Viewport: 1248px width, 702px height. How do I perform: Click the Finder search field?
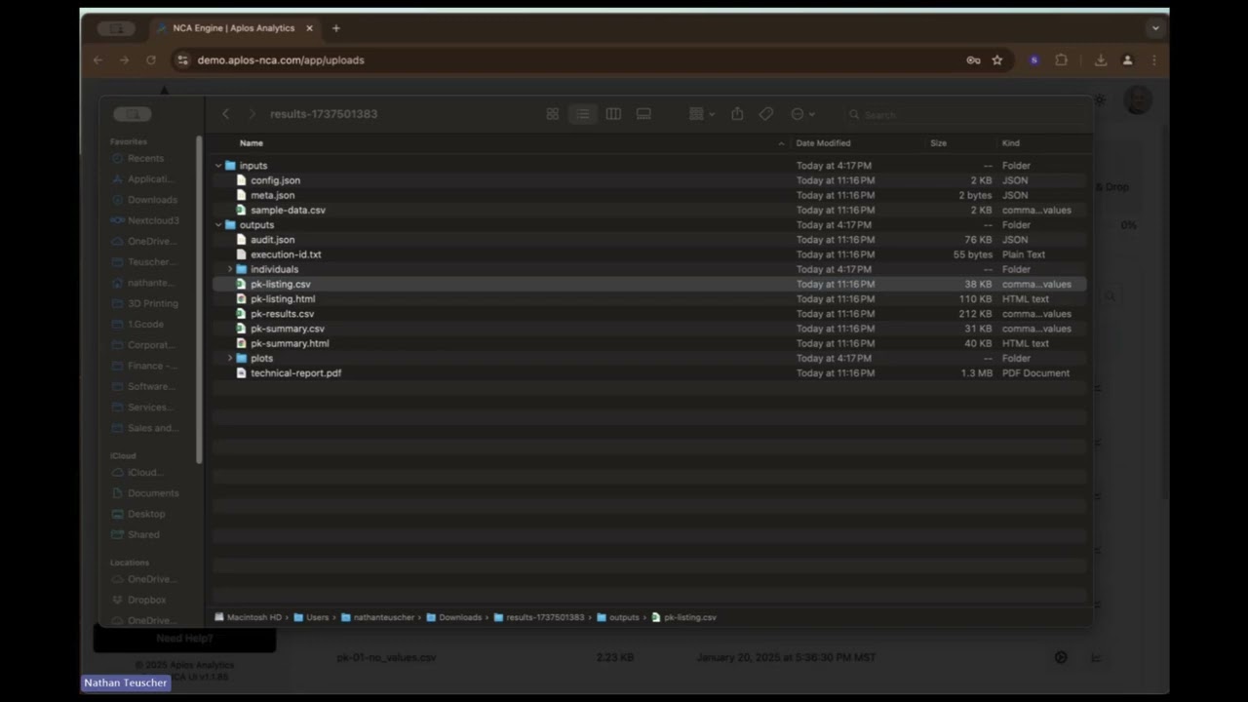(965, 114)
